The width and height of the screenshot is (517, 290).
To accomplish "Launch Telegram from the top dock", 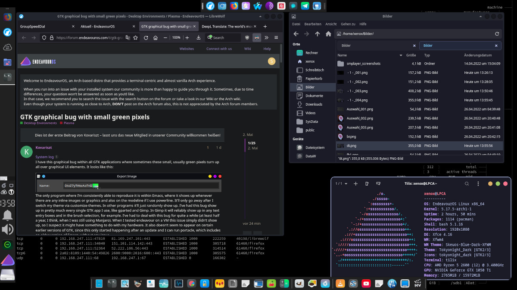I will (x=305, y=6).
